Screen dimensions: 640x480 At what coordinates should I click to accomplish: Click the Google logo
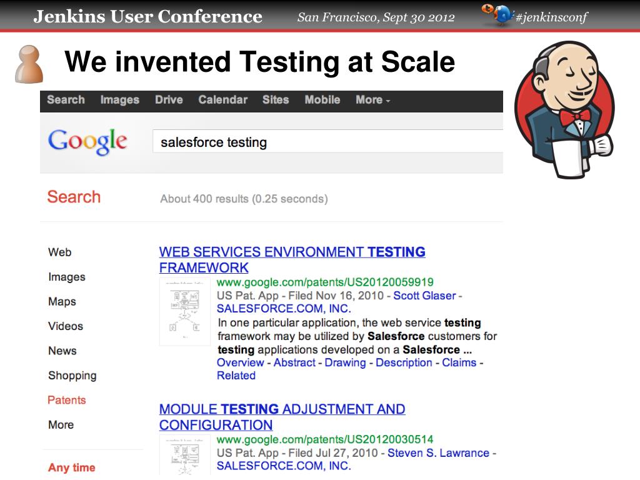click(87, 142)
